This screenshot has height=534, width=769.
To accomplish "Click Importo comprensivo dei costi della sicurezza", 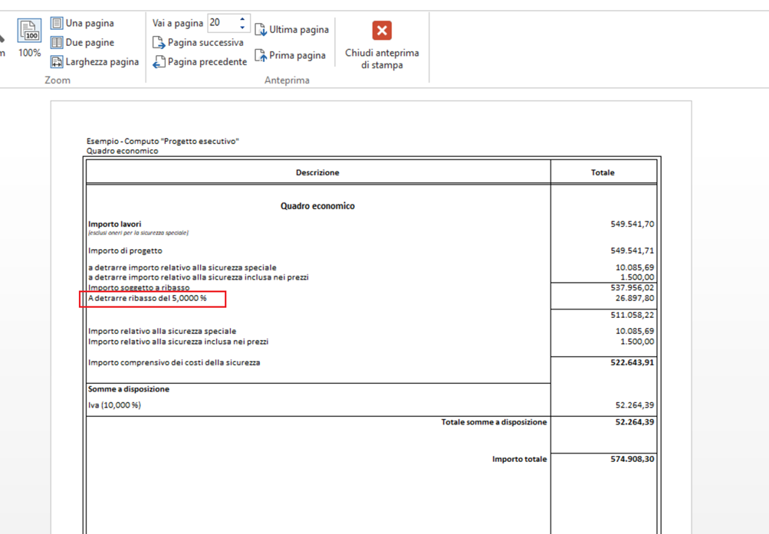I will (174, 362).
